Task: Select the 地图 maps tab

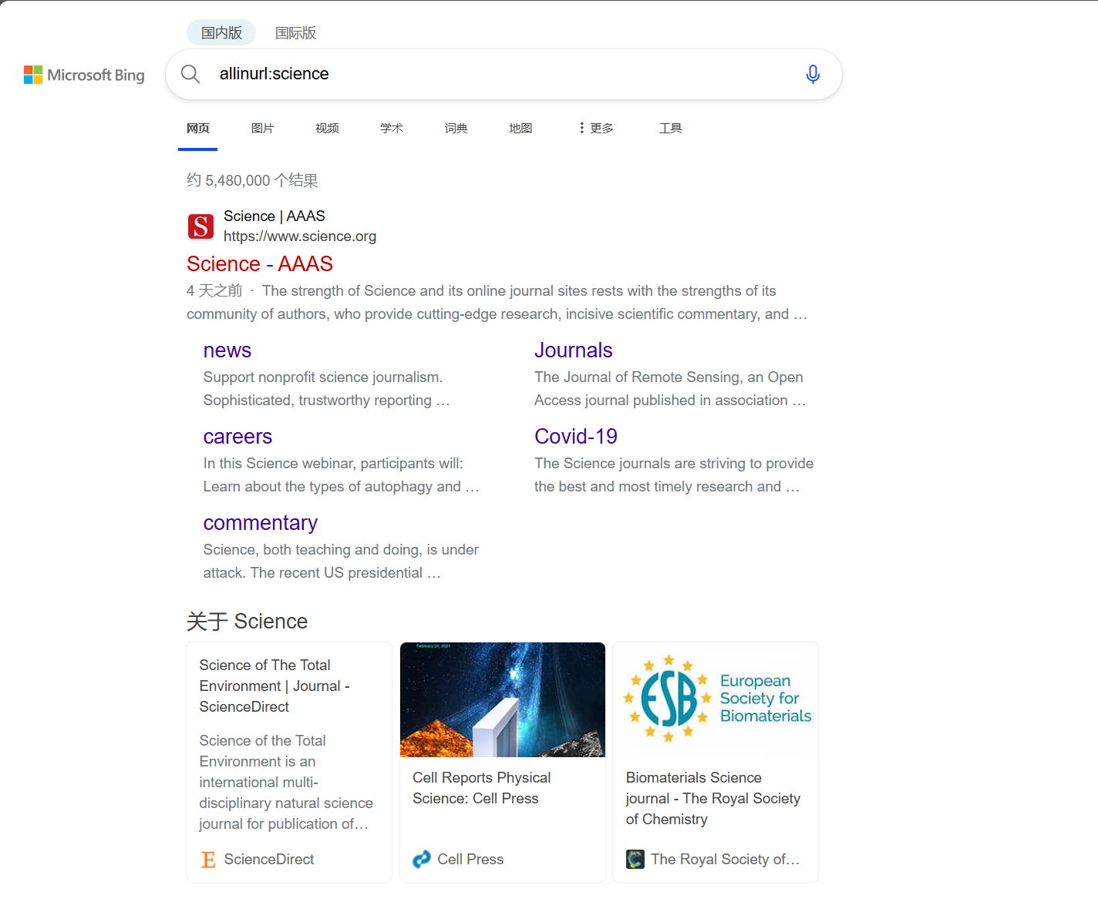Action: [520, 128]
